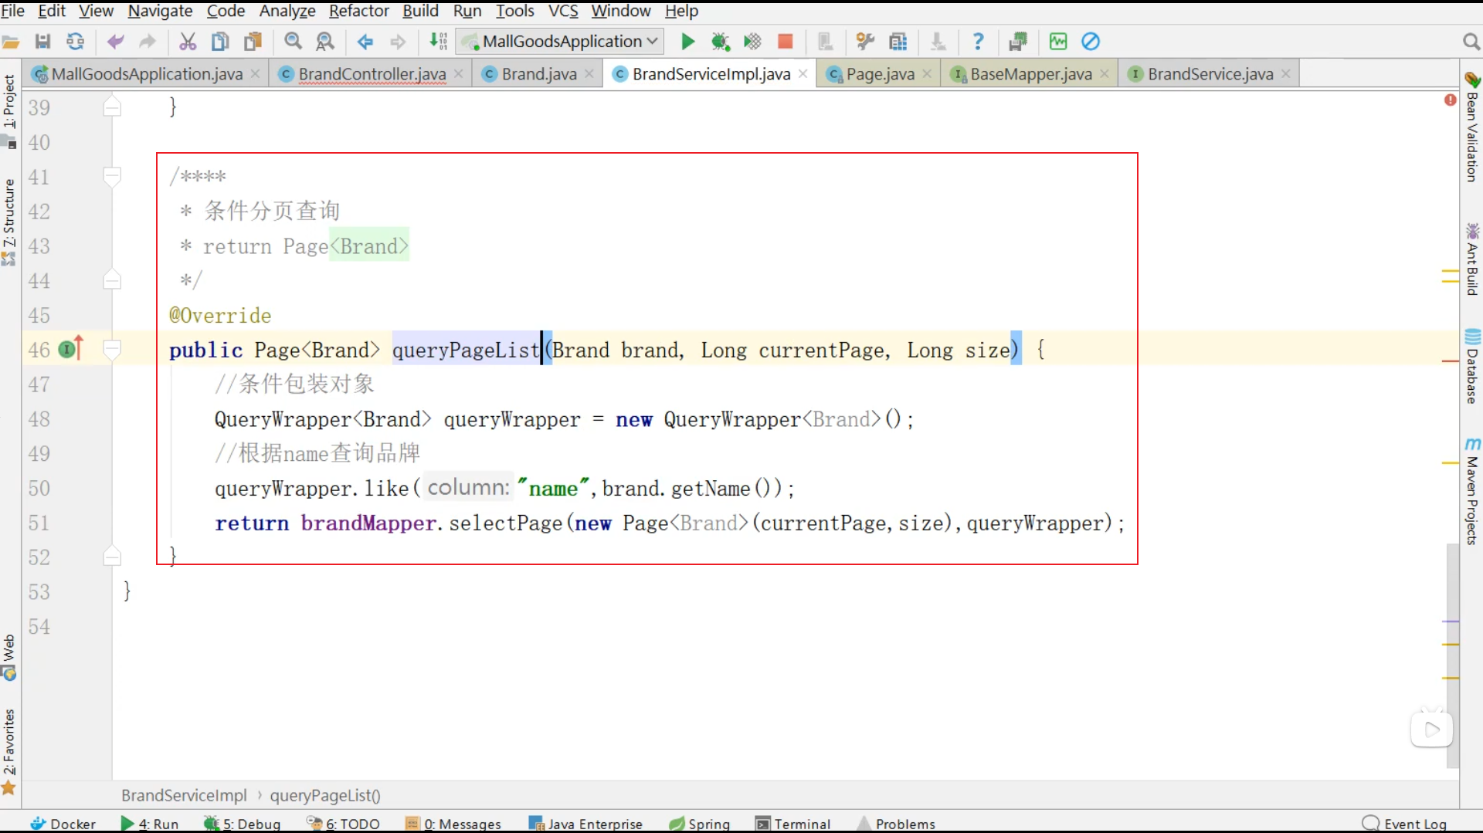Collapse the queryPageList method using the gutter arrow

113,349
